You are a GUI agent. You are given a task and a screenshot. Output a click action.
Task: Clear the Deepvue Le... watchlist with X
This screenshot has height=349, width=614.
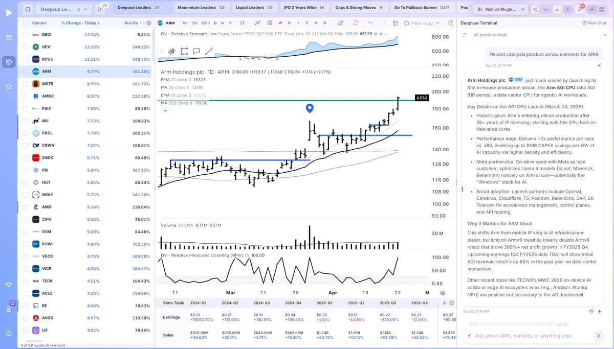(x=78, y=9)
